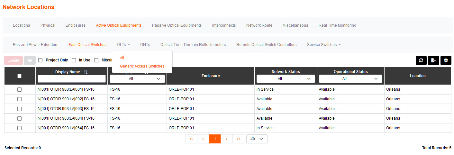Open Passive Optical Equipments tab
Viewport: 454px width, 155px height.
click(x=177, y=25)
